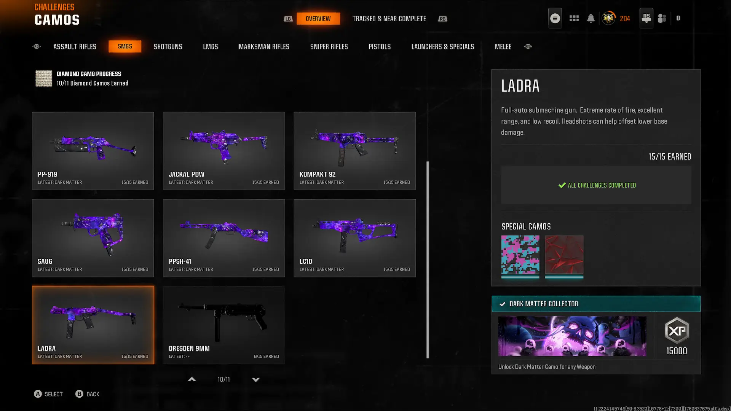The width and height of the screenshot is (731, 411).
Task: Open the Shotguns category tab
Action: click(168, 46)
